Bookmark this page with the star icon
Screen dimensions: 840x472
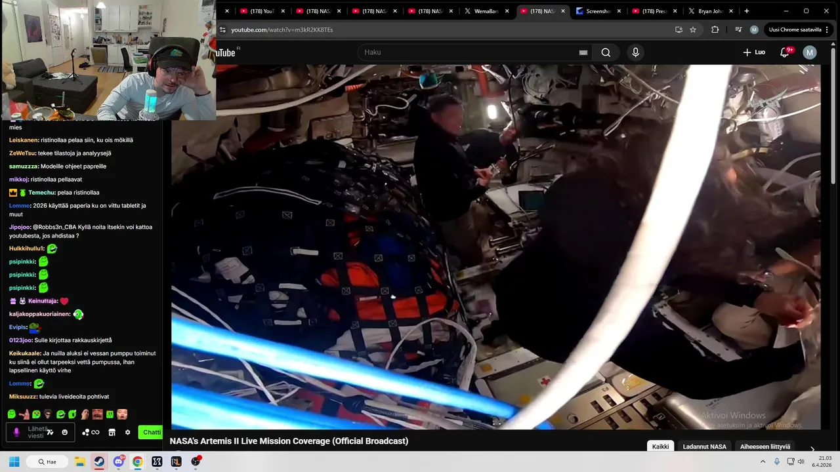[693, 29]
